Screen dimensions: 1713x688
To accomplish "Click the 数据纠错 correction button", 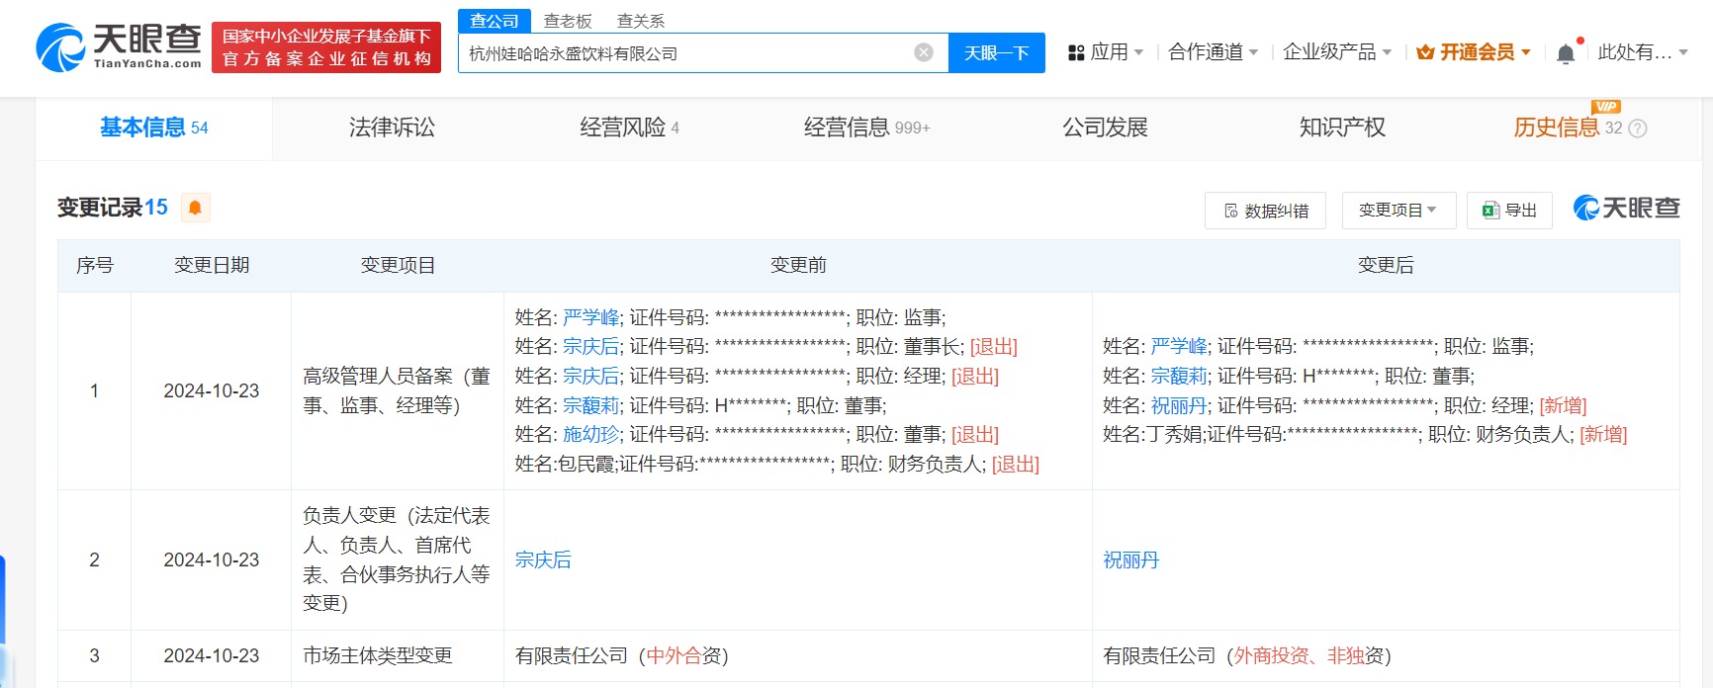I will 1265,211.
